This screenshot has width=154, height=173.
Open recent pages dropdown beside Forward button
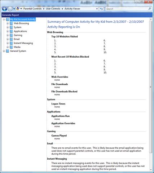point(14,9)
